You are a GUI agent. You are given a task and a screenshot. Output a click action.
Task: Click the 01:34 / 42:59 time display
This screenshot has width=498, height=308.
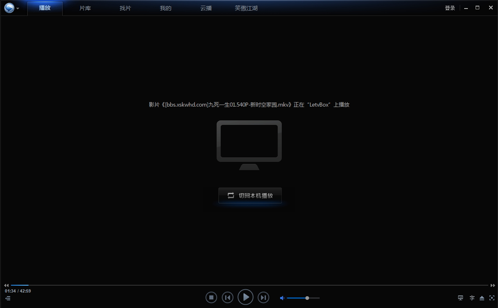18,291
